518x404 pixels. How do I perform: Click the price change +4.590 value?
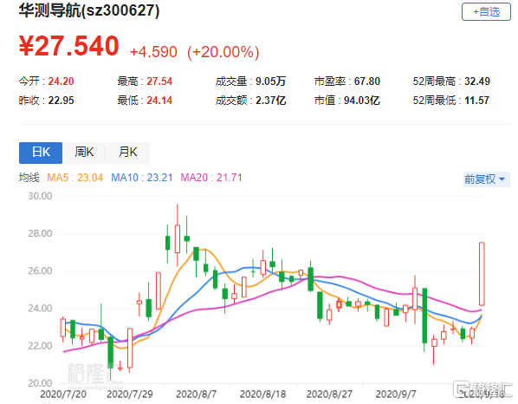point(153,52)
